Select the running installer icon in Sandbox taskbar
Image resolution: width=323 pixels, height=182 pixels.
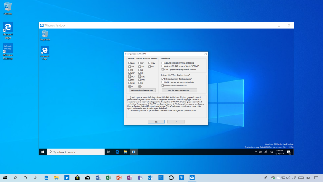(134, 152)
